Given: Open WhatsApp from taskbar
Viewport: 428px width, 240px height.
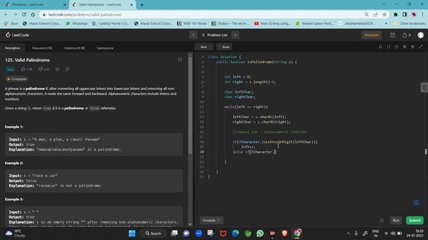Looking at the screenshot, I should (260, 233).
